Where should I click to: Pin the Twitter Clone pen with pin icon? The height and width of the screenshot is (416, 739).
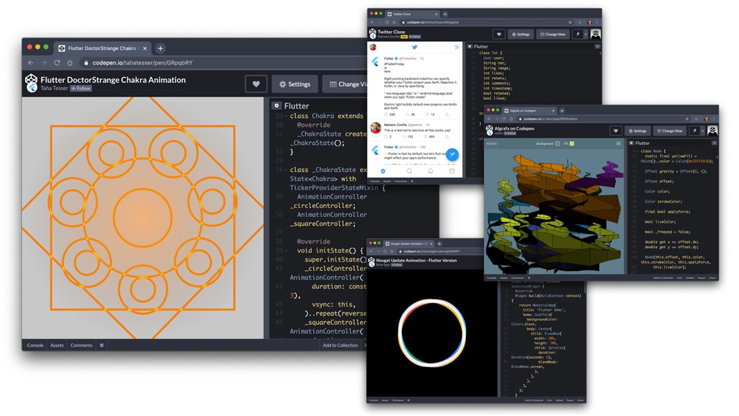[x=577, y=34]
